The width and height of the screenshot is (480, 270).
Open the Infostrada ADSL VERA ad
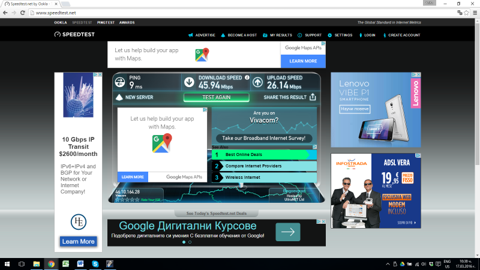click(x=376, y=191)
